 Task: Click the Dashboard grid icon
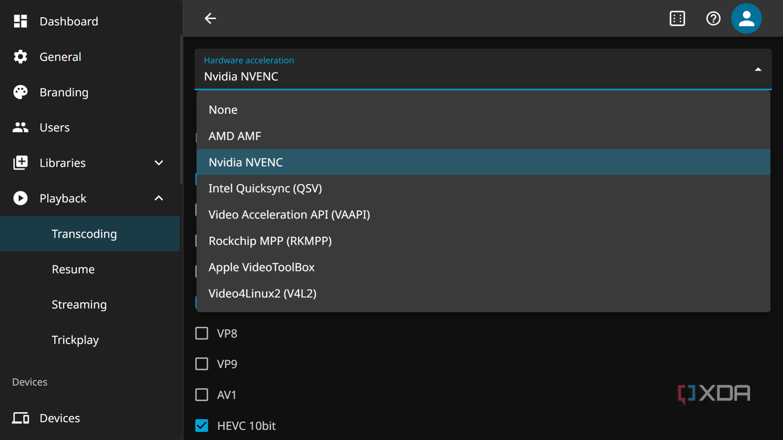[20, 21]
